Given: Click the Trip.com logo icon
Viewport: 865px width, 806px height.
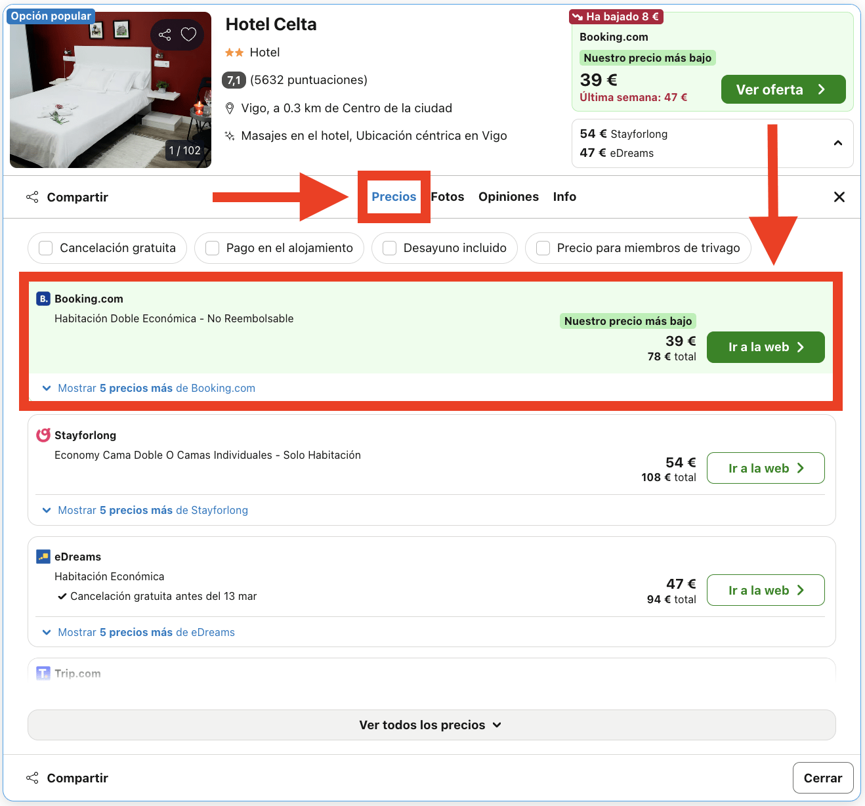Looking at the screenshot, I should tap(43, 673).
